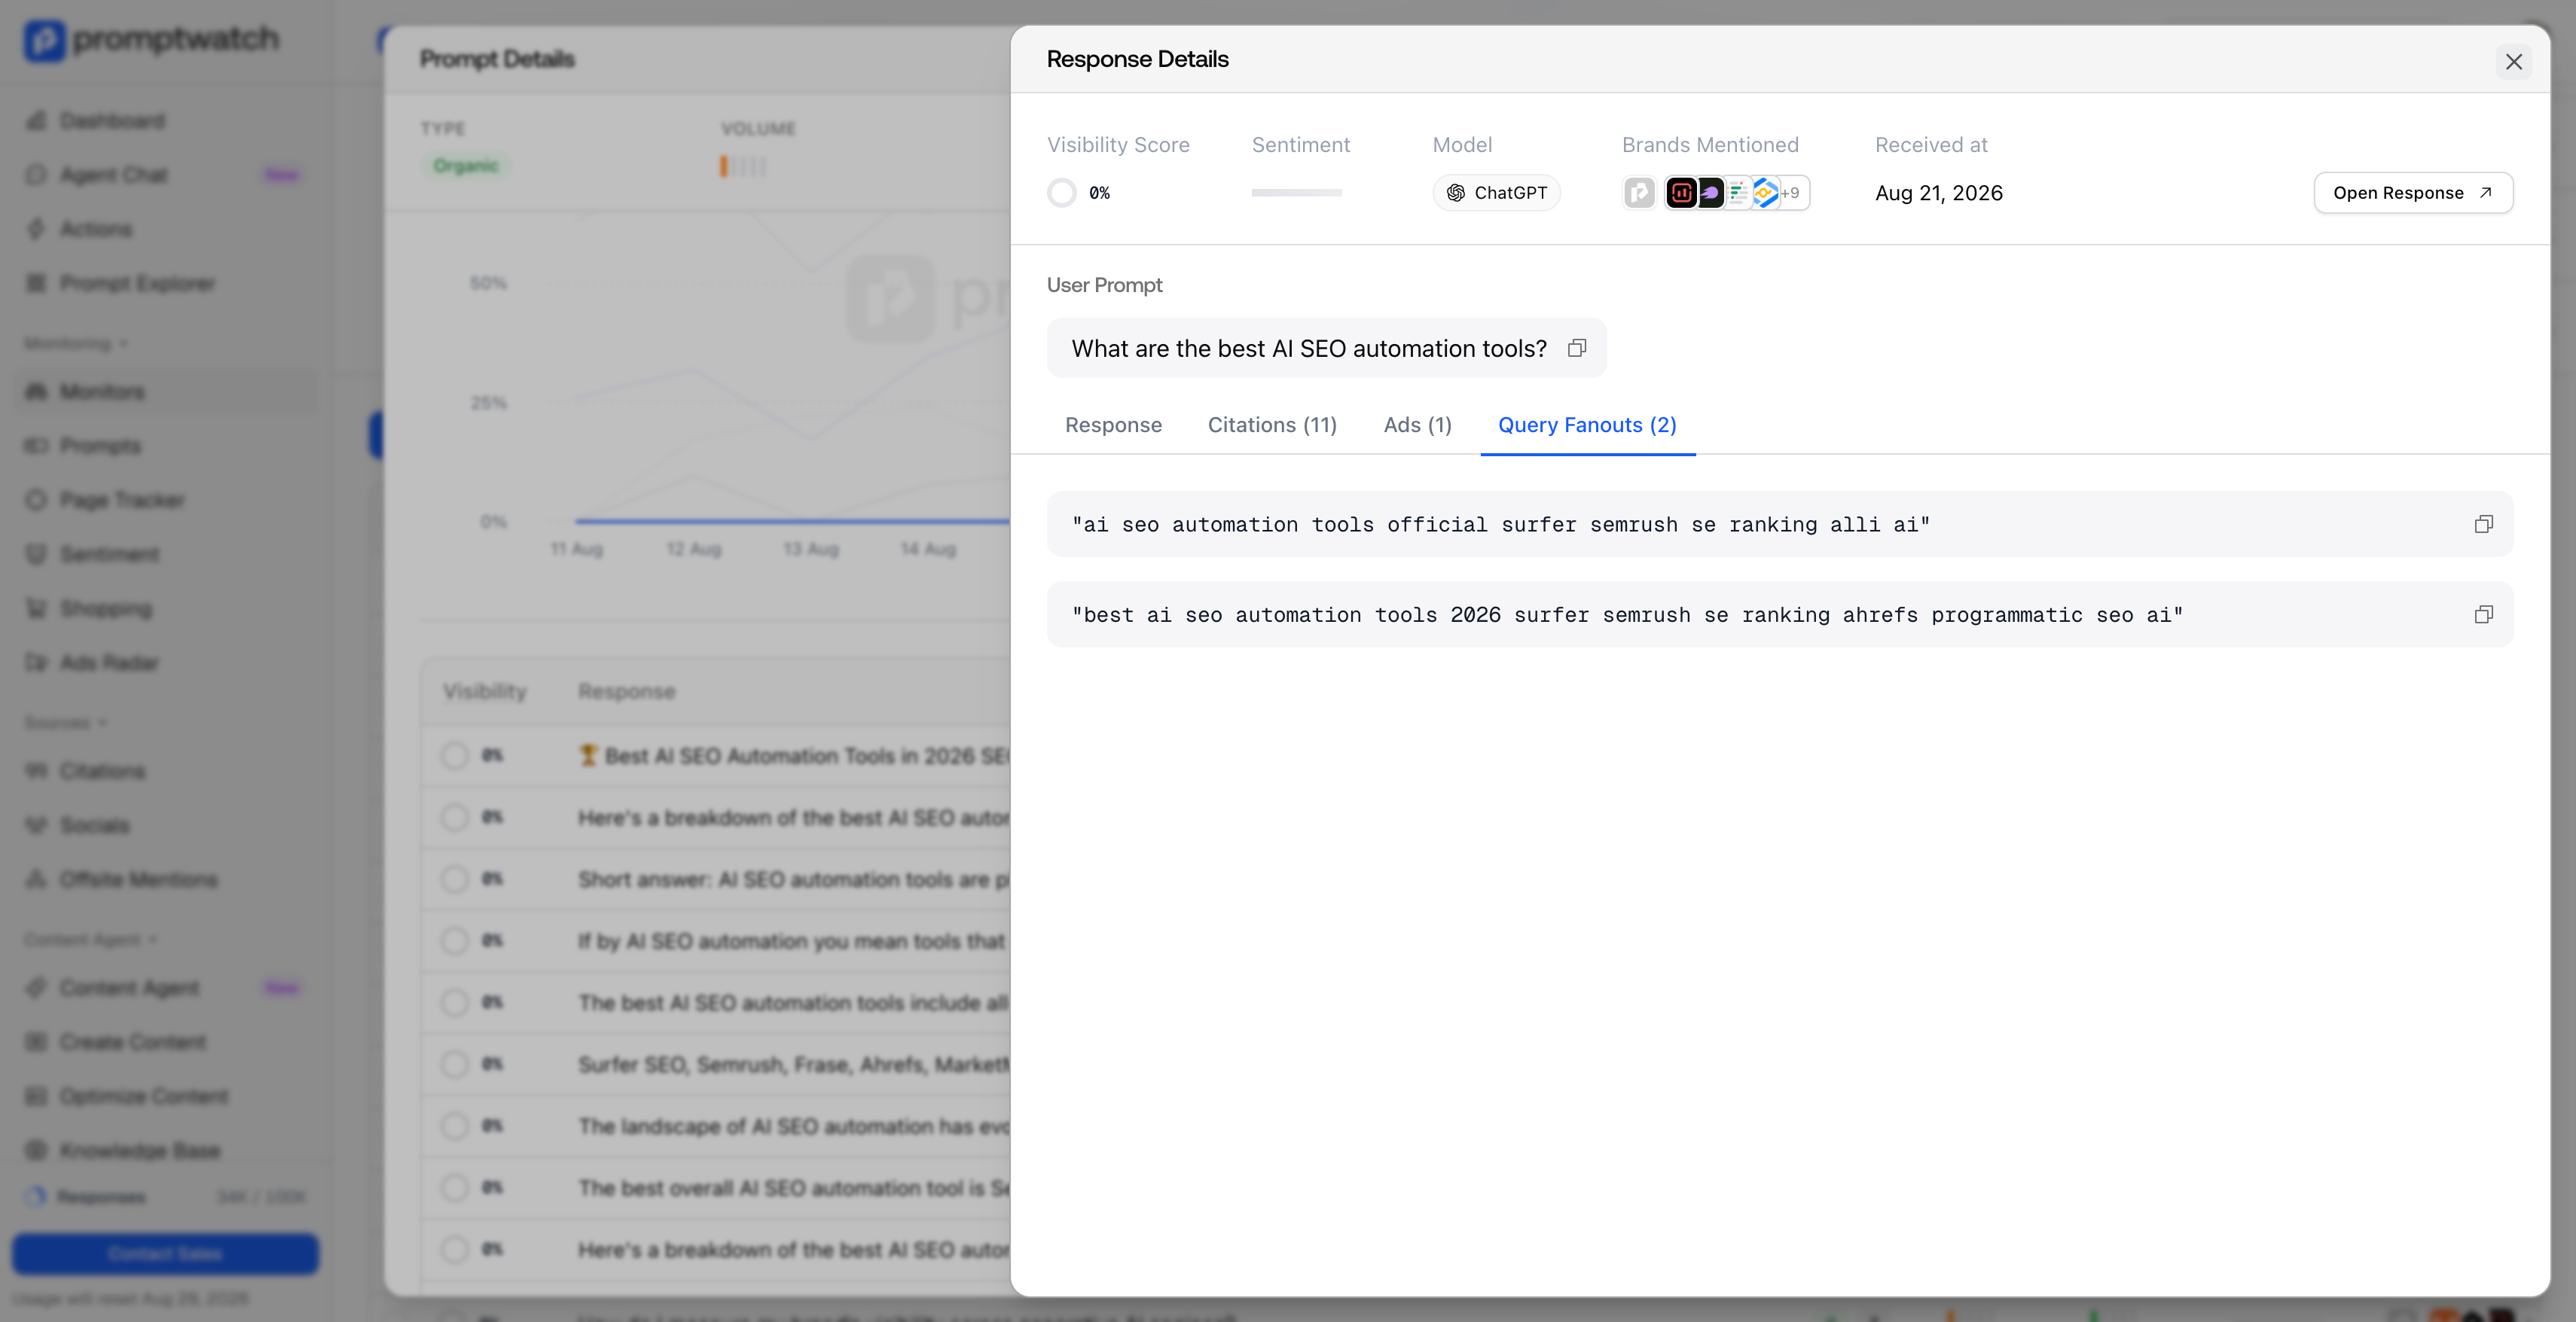This screenshot has height=1322, width=2576.
Task: Switch to the Response tab
Action: coord(1113,425)
